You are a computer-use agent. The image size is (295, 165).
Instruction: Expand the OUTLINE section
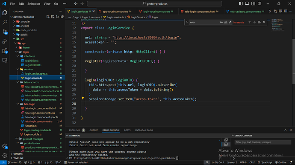tap(18, 154)
